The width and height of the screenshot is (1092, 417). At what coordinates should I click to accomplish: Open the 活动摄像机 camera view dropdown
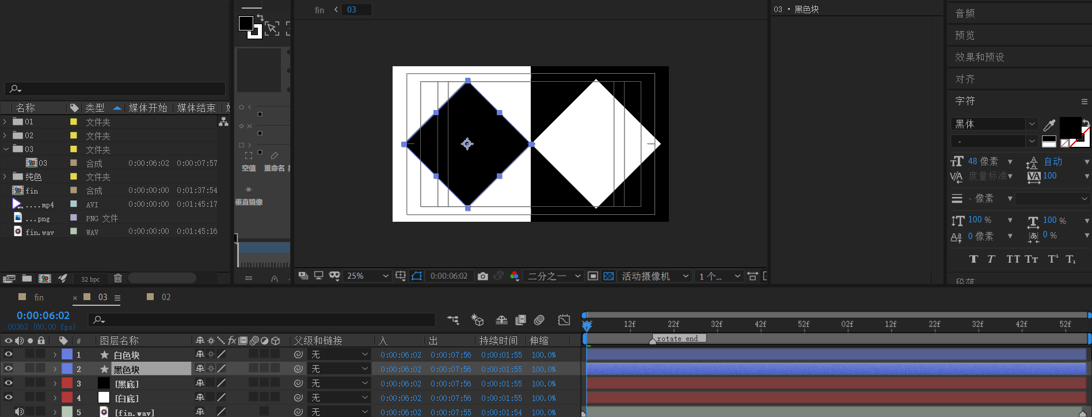655,276
